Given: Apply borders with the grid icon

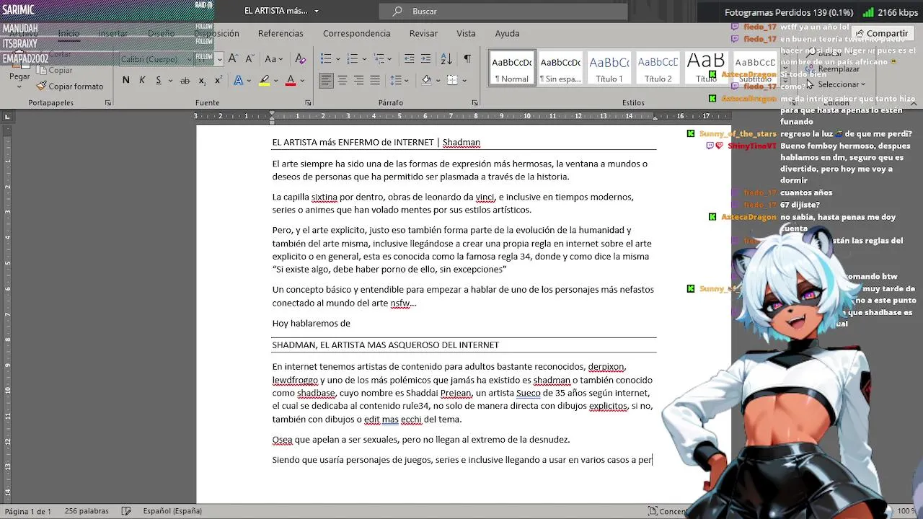Looking at the screenshot, I should click(451, 80).
